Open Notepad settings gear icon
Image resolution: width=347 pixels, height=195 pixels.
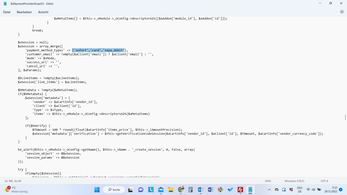(342, 12)
